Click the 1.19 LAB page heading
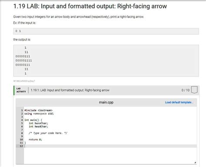The width and height of the screenshot is (206, 167). pyautogui.click(x=90, y=6)
